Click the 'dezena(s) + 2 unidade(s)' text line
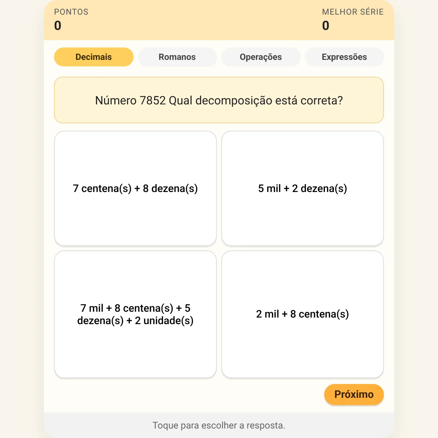438x438 pixels. 135,320
